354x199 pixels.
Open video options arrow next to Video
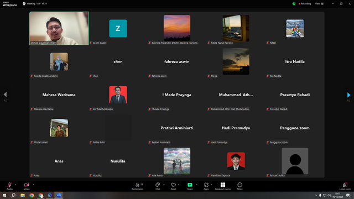pyautogui.click(x=33, y=185)
